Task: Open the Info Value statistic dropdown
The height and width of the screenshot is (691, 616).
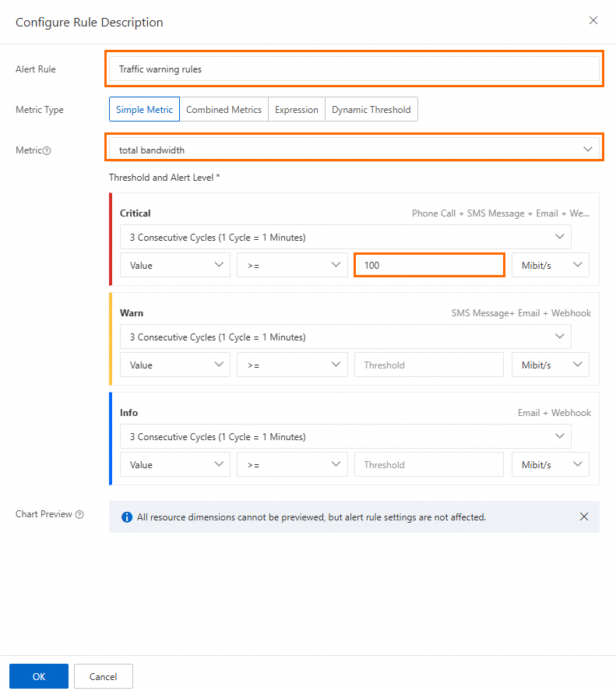Action: pos(174,464)
